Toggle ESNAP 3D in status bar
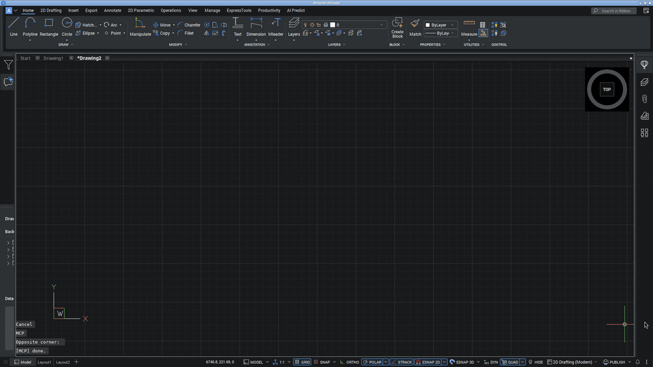The height and width of the screenshot is (367, 653). (x=462, y=362)
